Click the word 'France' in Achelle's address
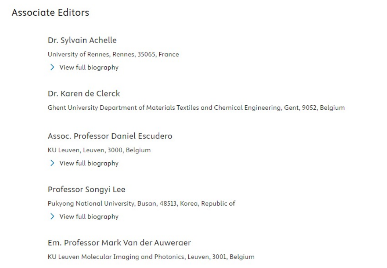 pos(169,54)
